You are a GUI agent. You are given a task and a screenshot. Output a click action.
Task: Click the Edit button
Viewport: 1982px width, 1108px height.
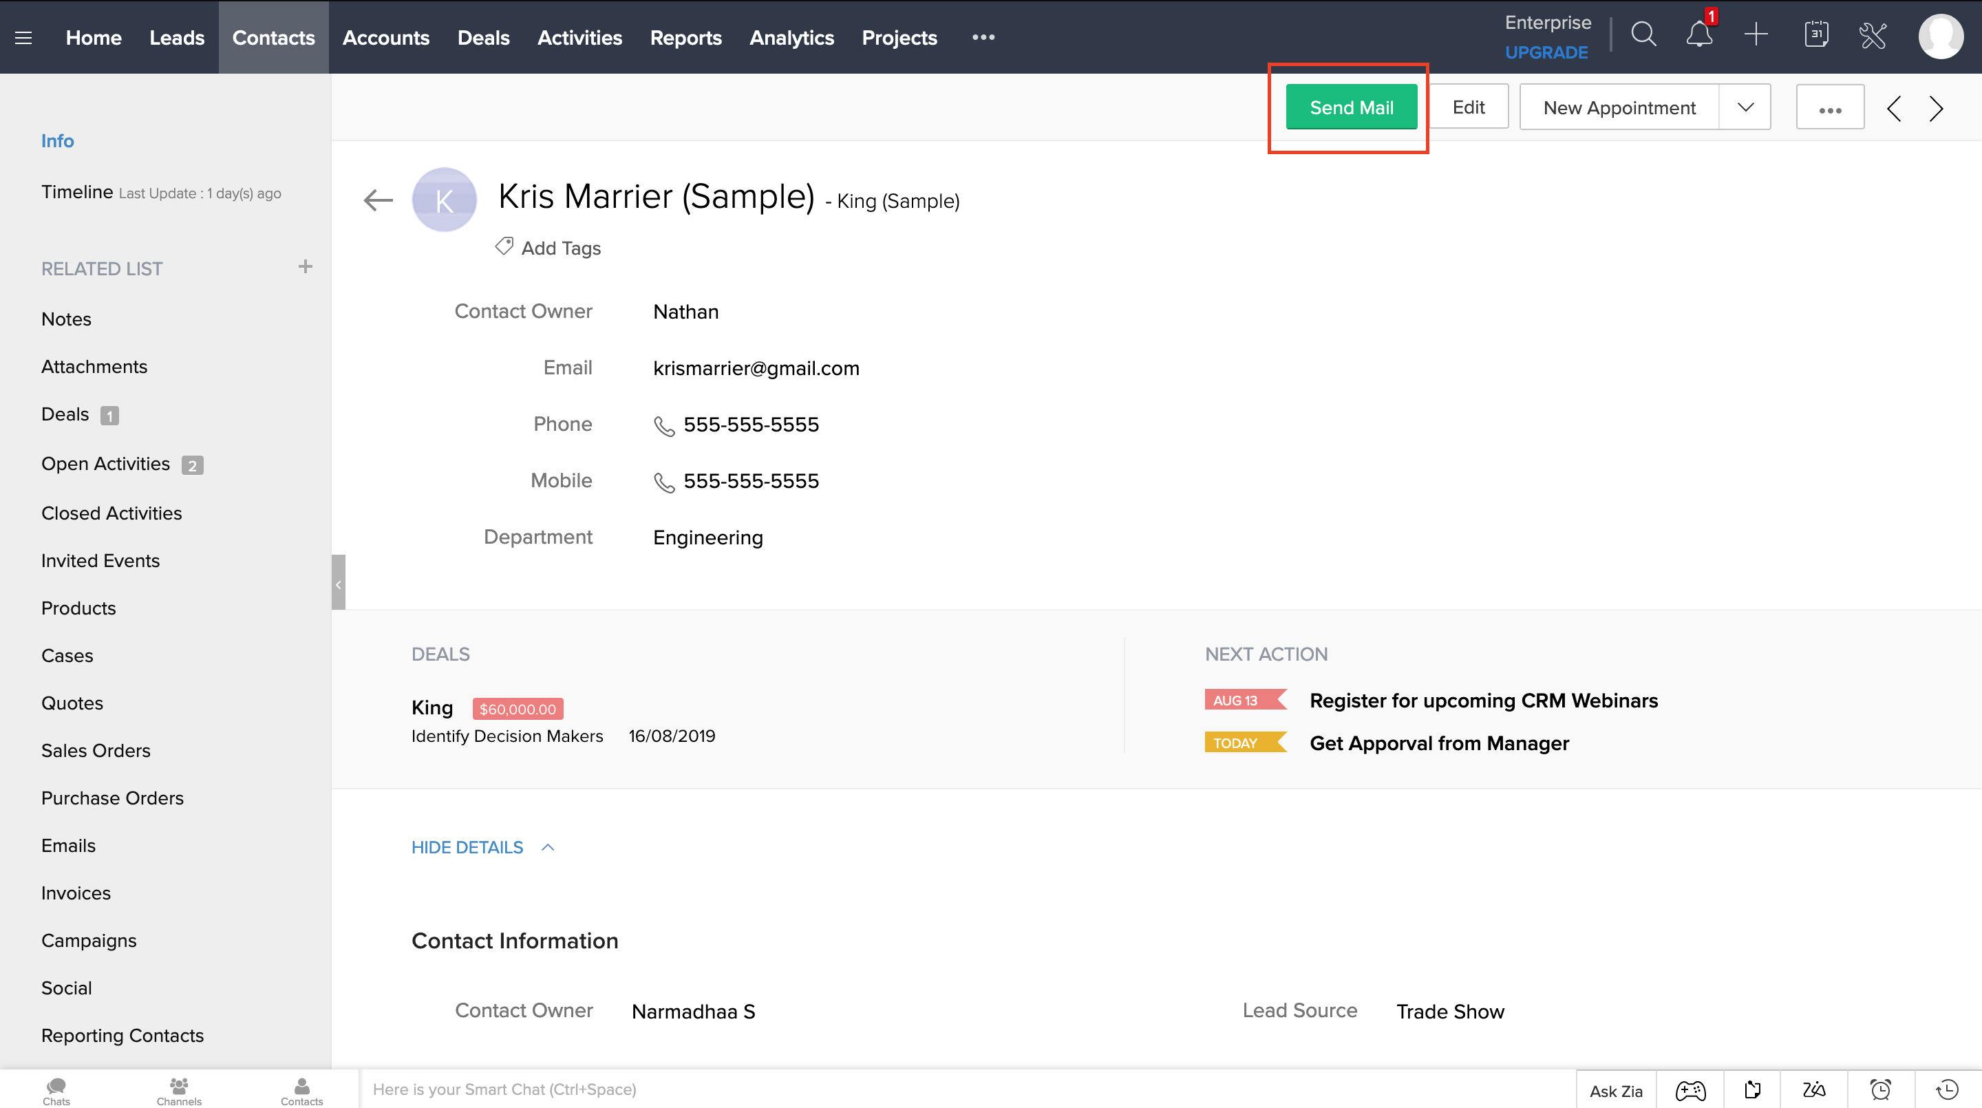[x=1468, y=108]
